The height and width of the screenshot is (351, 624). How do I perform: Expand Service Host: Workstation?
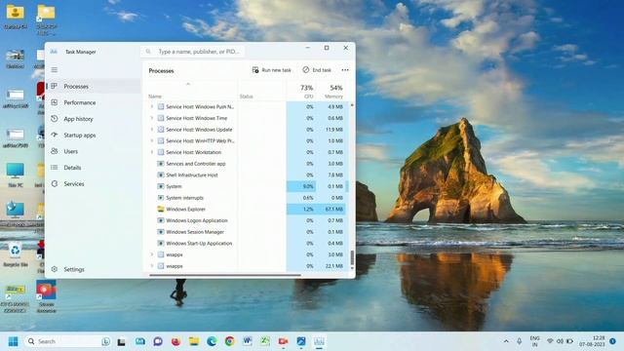click(x=152, y=152)
